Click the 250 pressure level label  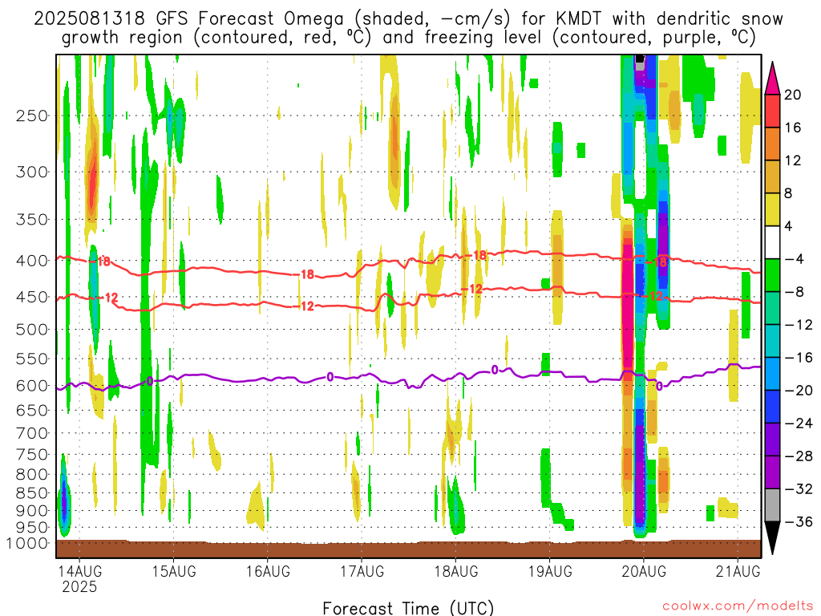coord(32,115)
